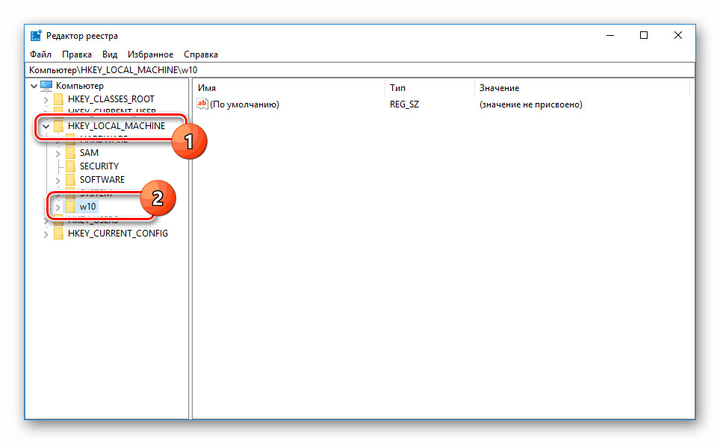Click the SAM folder icon
This screenshot has height=444, width=720.
(71, 153)
